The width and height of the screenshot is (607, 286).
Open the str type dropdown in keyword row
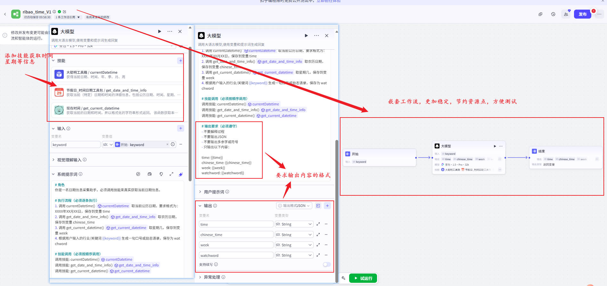[108, 144]
